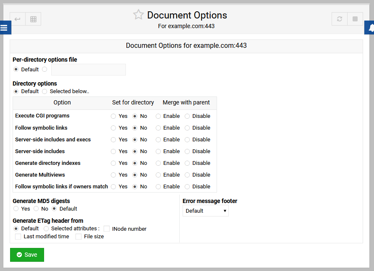Viewport: 374px width, 271px height.
Task: Set Follow symbolic links to Yes
Action: (x=113, y=128)
